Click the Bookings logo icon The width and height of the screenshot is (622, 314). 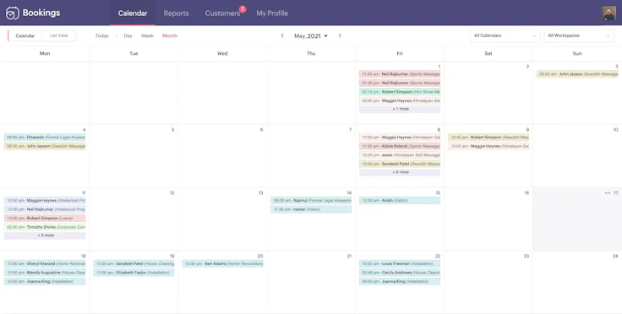(x=13, y=13)
